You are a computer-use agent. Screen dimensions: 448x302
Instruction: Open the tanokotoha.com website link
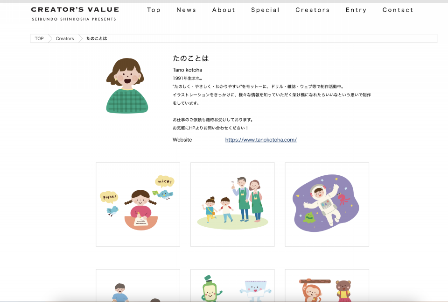pos(261,140)
